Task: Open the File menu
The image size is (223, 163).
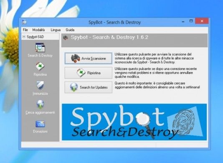Action: tap(25, 30)
